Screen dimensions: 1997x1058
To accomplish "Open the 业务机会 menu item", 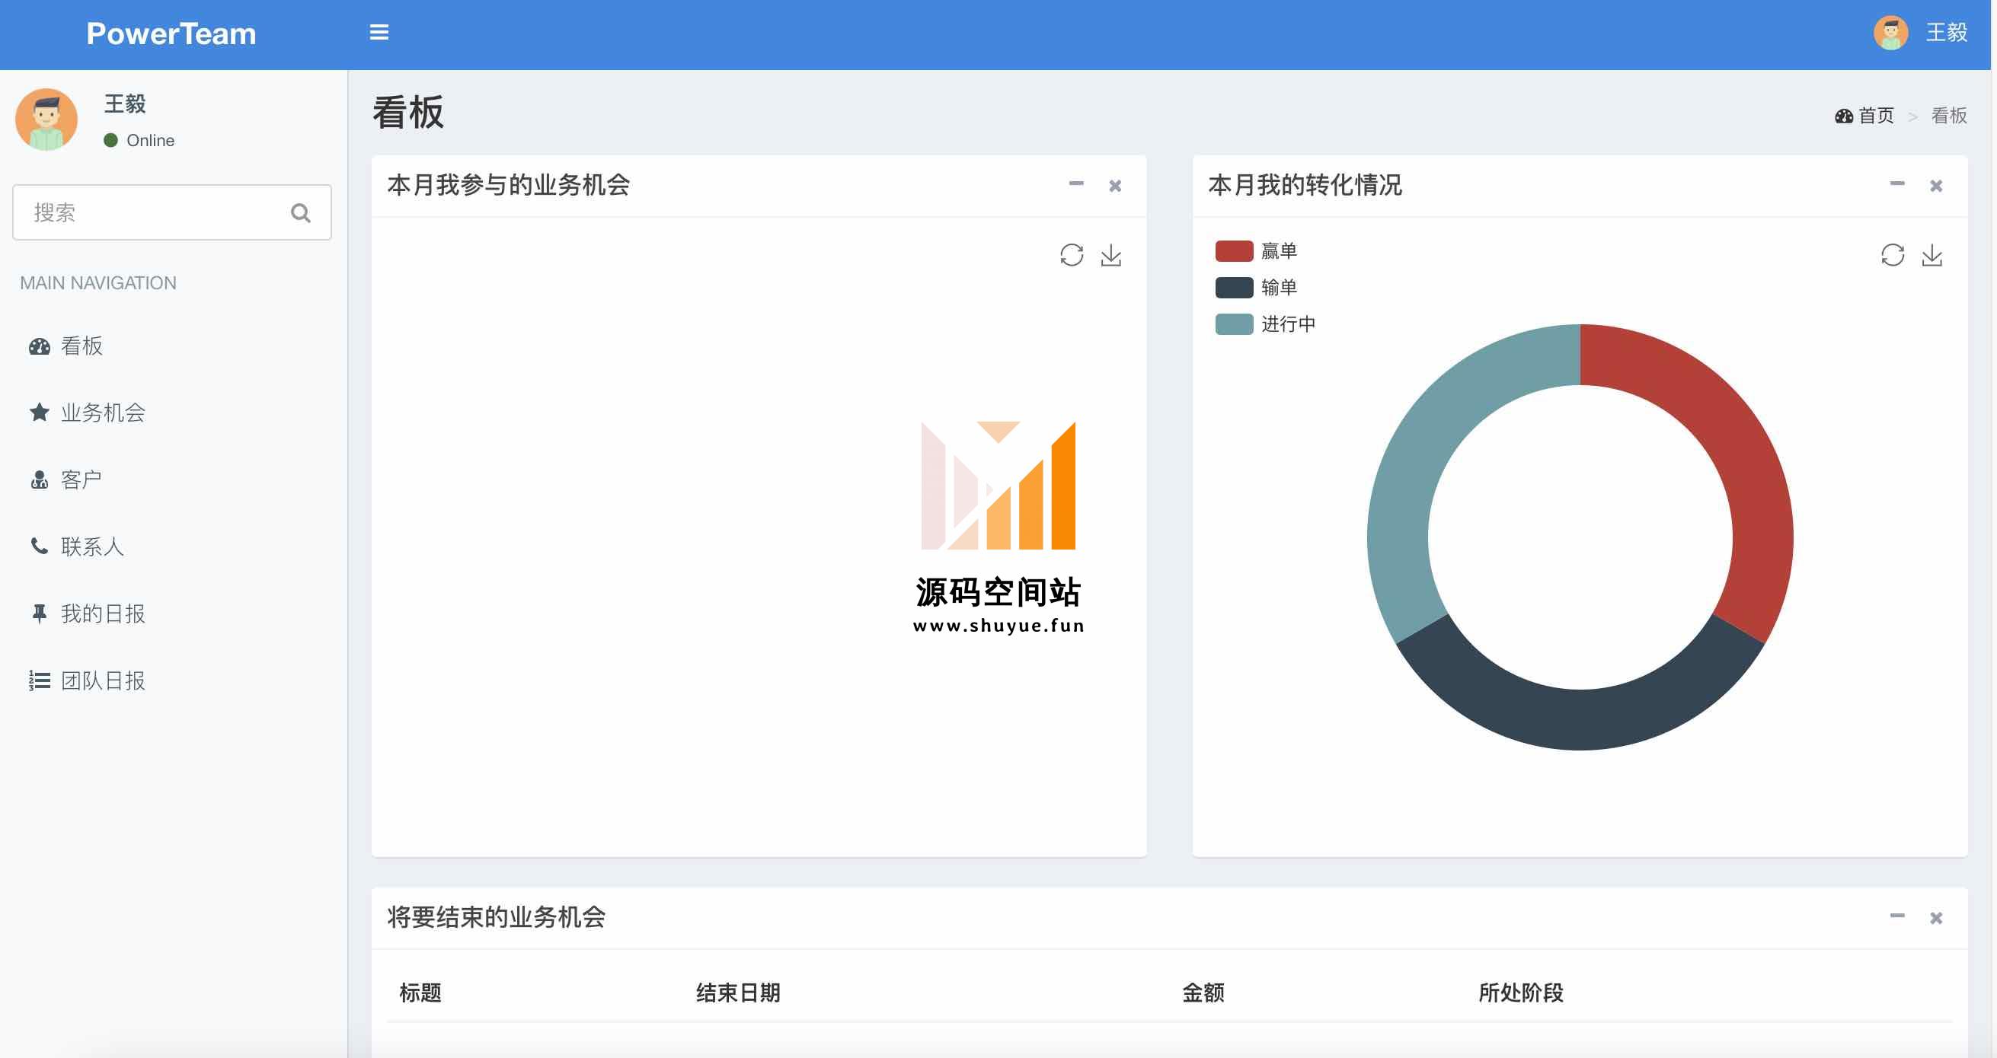I will point(174,413).
